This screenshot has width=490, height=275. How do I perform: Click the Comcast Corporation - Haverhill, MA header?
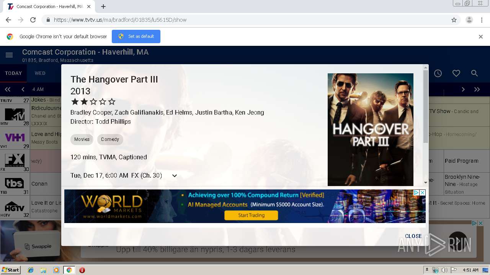[85, 52]
